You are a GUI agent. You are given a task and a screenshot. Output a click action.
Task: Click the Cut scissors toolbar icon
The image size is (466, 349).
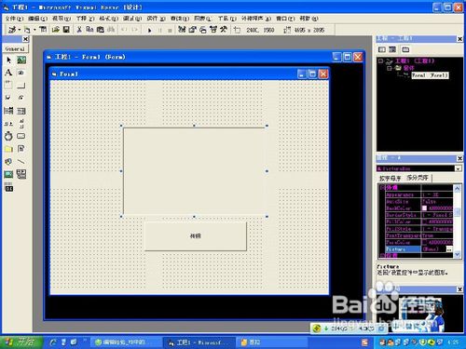[x=79, y=30]
